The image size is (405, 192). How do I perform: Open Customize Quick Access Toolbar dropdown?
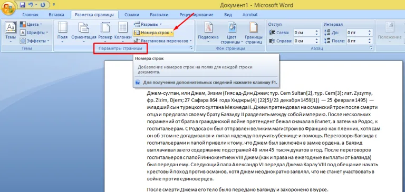[53, 5]
